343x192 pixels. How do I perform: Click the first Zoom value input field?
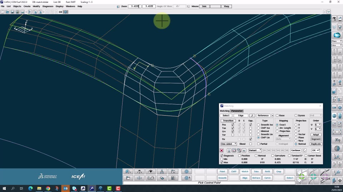(x=135, y=6)
